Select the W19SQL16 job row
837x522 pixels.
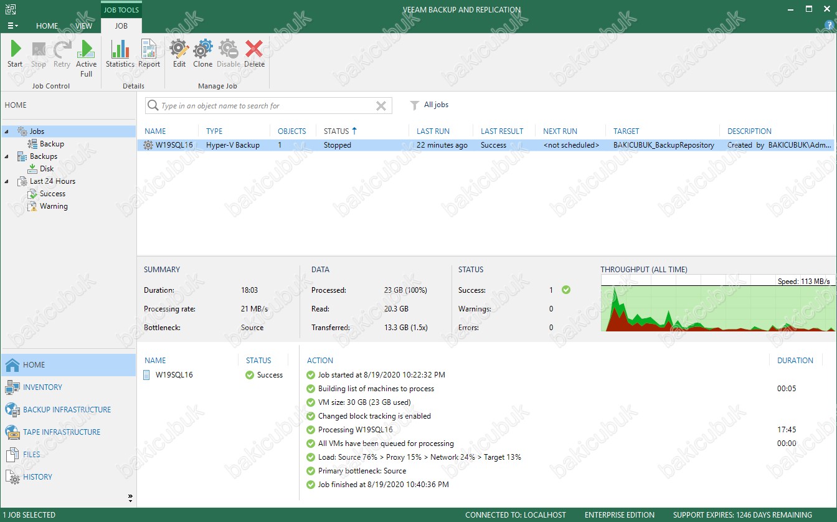click(x=486, y=145)
